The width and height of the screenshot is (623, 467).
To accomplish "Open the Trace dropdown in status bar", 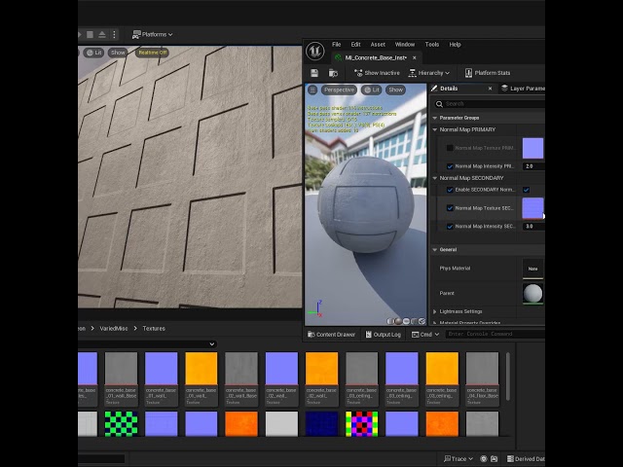I will pos(458,458).
